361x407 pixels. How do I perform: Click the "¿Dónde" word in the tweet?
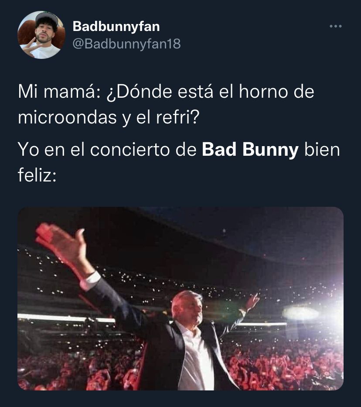point(139,92)
